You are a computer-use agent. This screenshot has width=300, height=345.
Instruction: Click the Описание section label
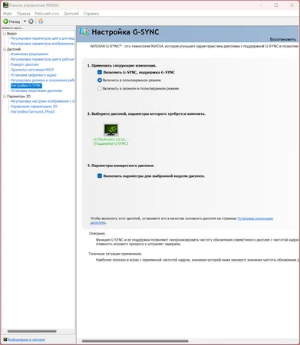point(97,234)
